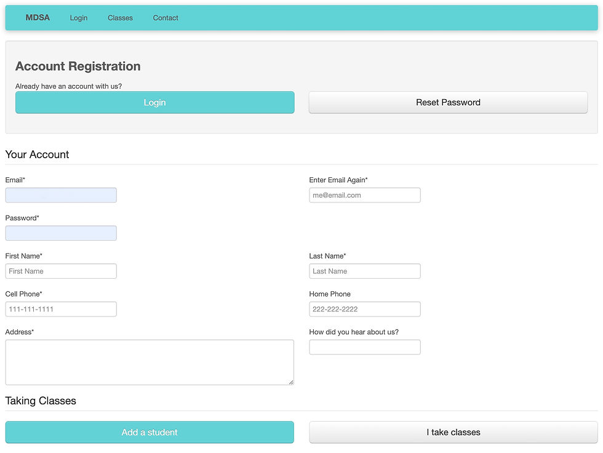Viewport: 603px width, 453px height.
Task: Click the MDSA brand logo
Action: pyautogui.click(x=38, y=18)
